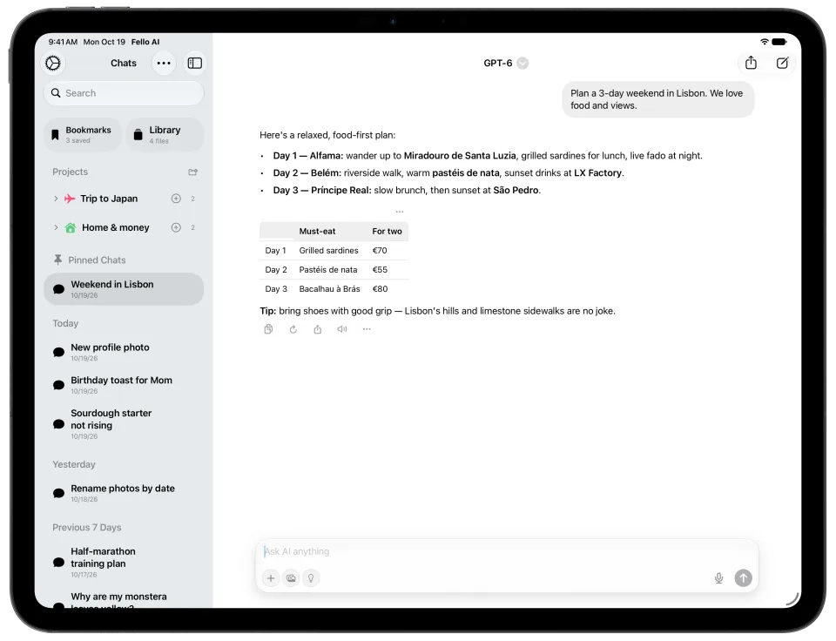Click the Fello AI status bar label
Screen dimensions: 836x641
coord(145,42)
